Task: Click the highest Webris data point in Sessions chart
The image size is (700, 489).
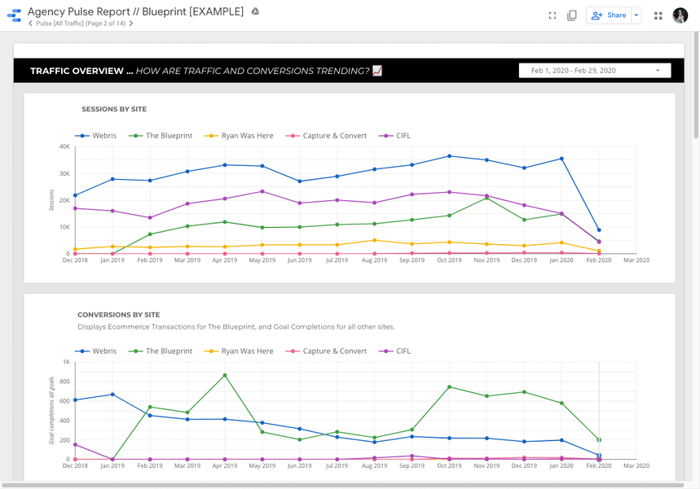Action: [x=448, y=155]
